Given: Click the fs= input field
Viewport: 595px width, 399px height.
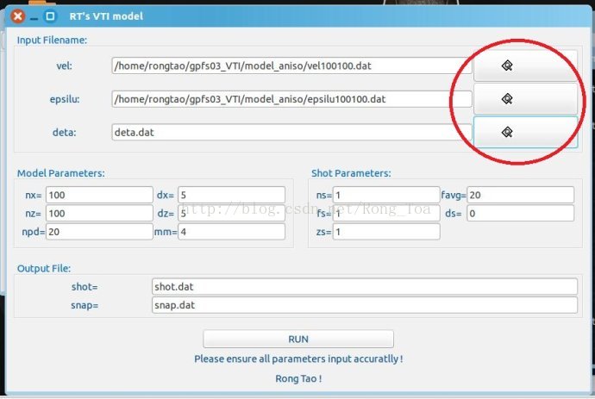Looking at the screenshot, I should (386, 213).
